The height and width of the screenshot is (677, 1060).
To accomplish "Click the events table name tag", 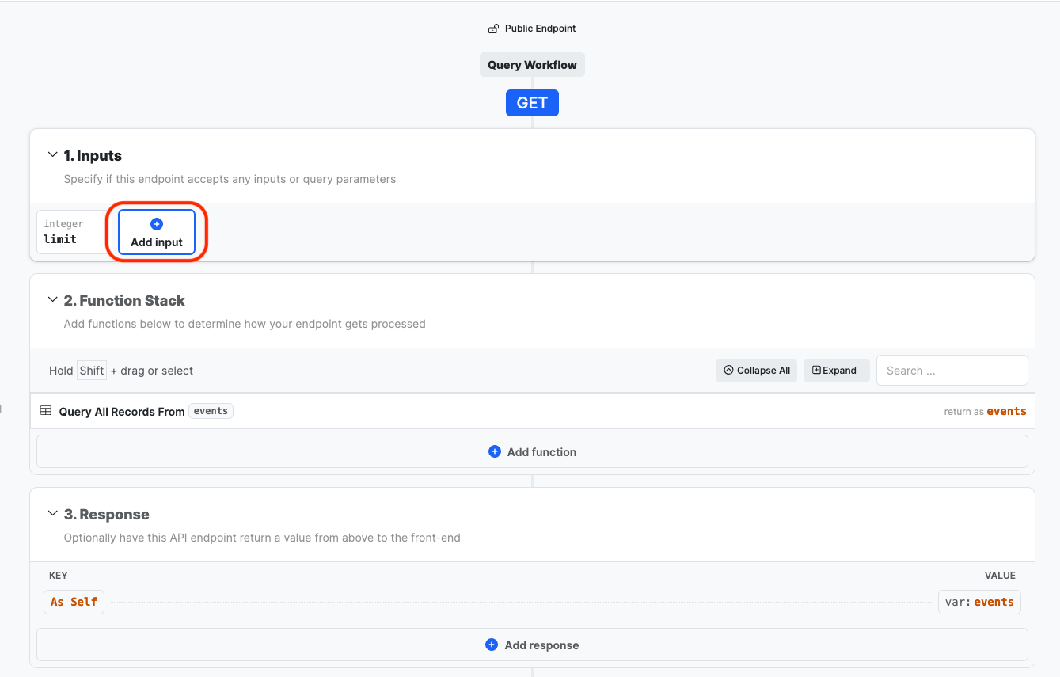I will click(x=211, y=411).
